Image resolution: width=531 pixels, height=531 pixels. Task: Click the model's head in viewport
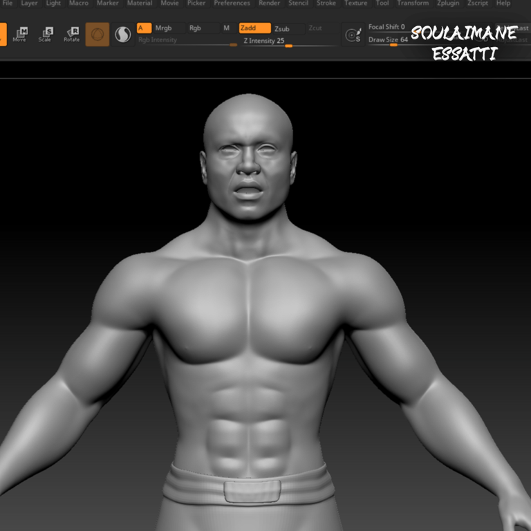248,156
